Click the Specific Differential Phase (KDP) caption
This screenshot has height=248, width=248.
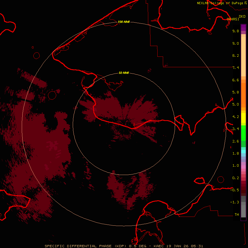point(85,246)
